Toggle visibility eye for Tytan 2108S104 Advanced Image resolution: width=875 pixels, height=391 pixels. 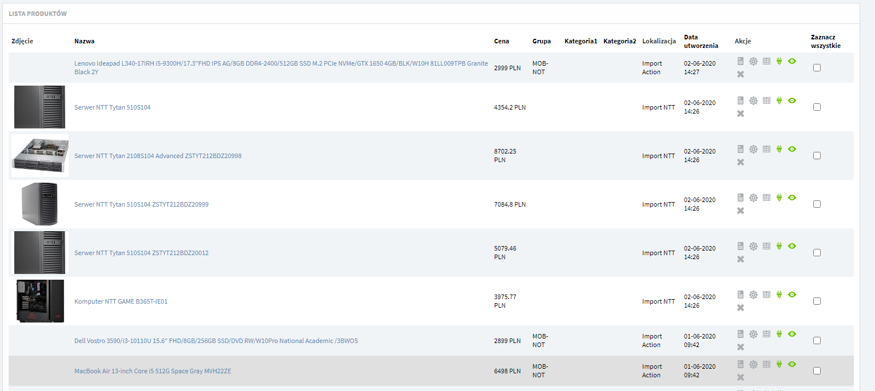792,149
